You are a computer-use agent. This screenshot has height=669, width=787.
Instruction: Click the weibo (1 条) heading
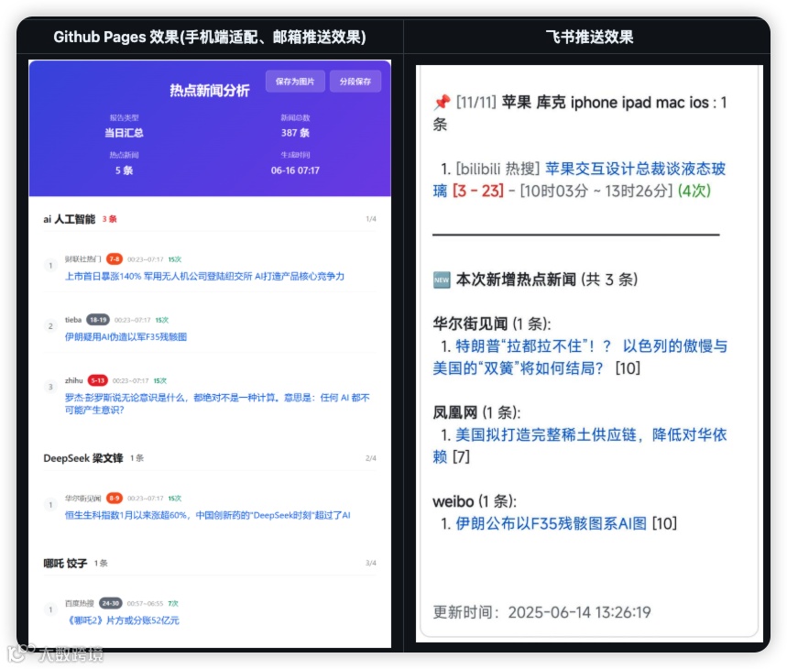click(475, 501)
